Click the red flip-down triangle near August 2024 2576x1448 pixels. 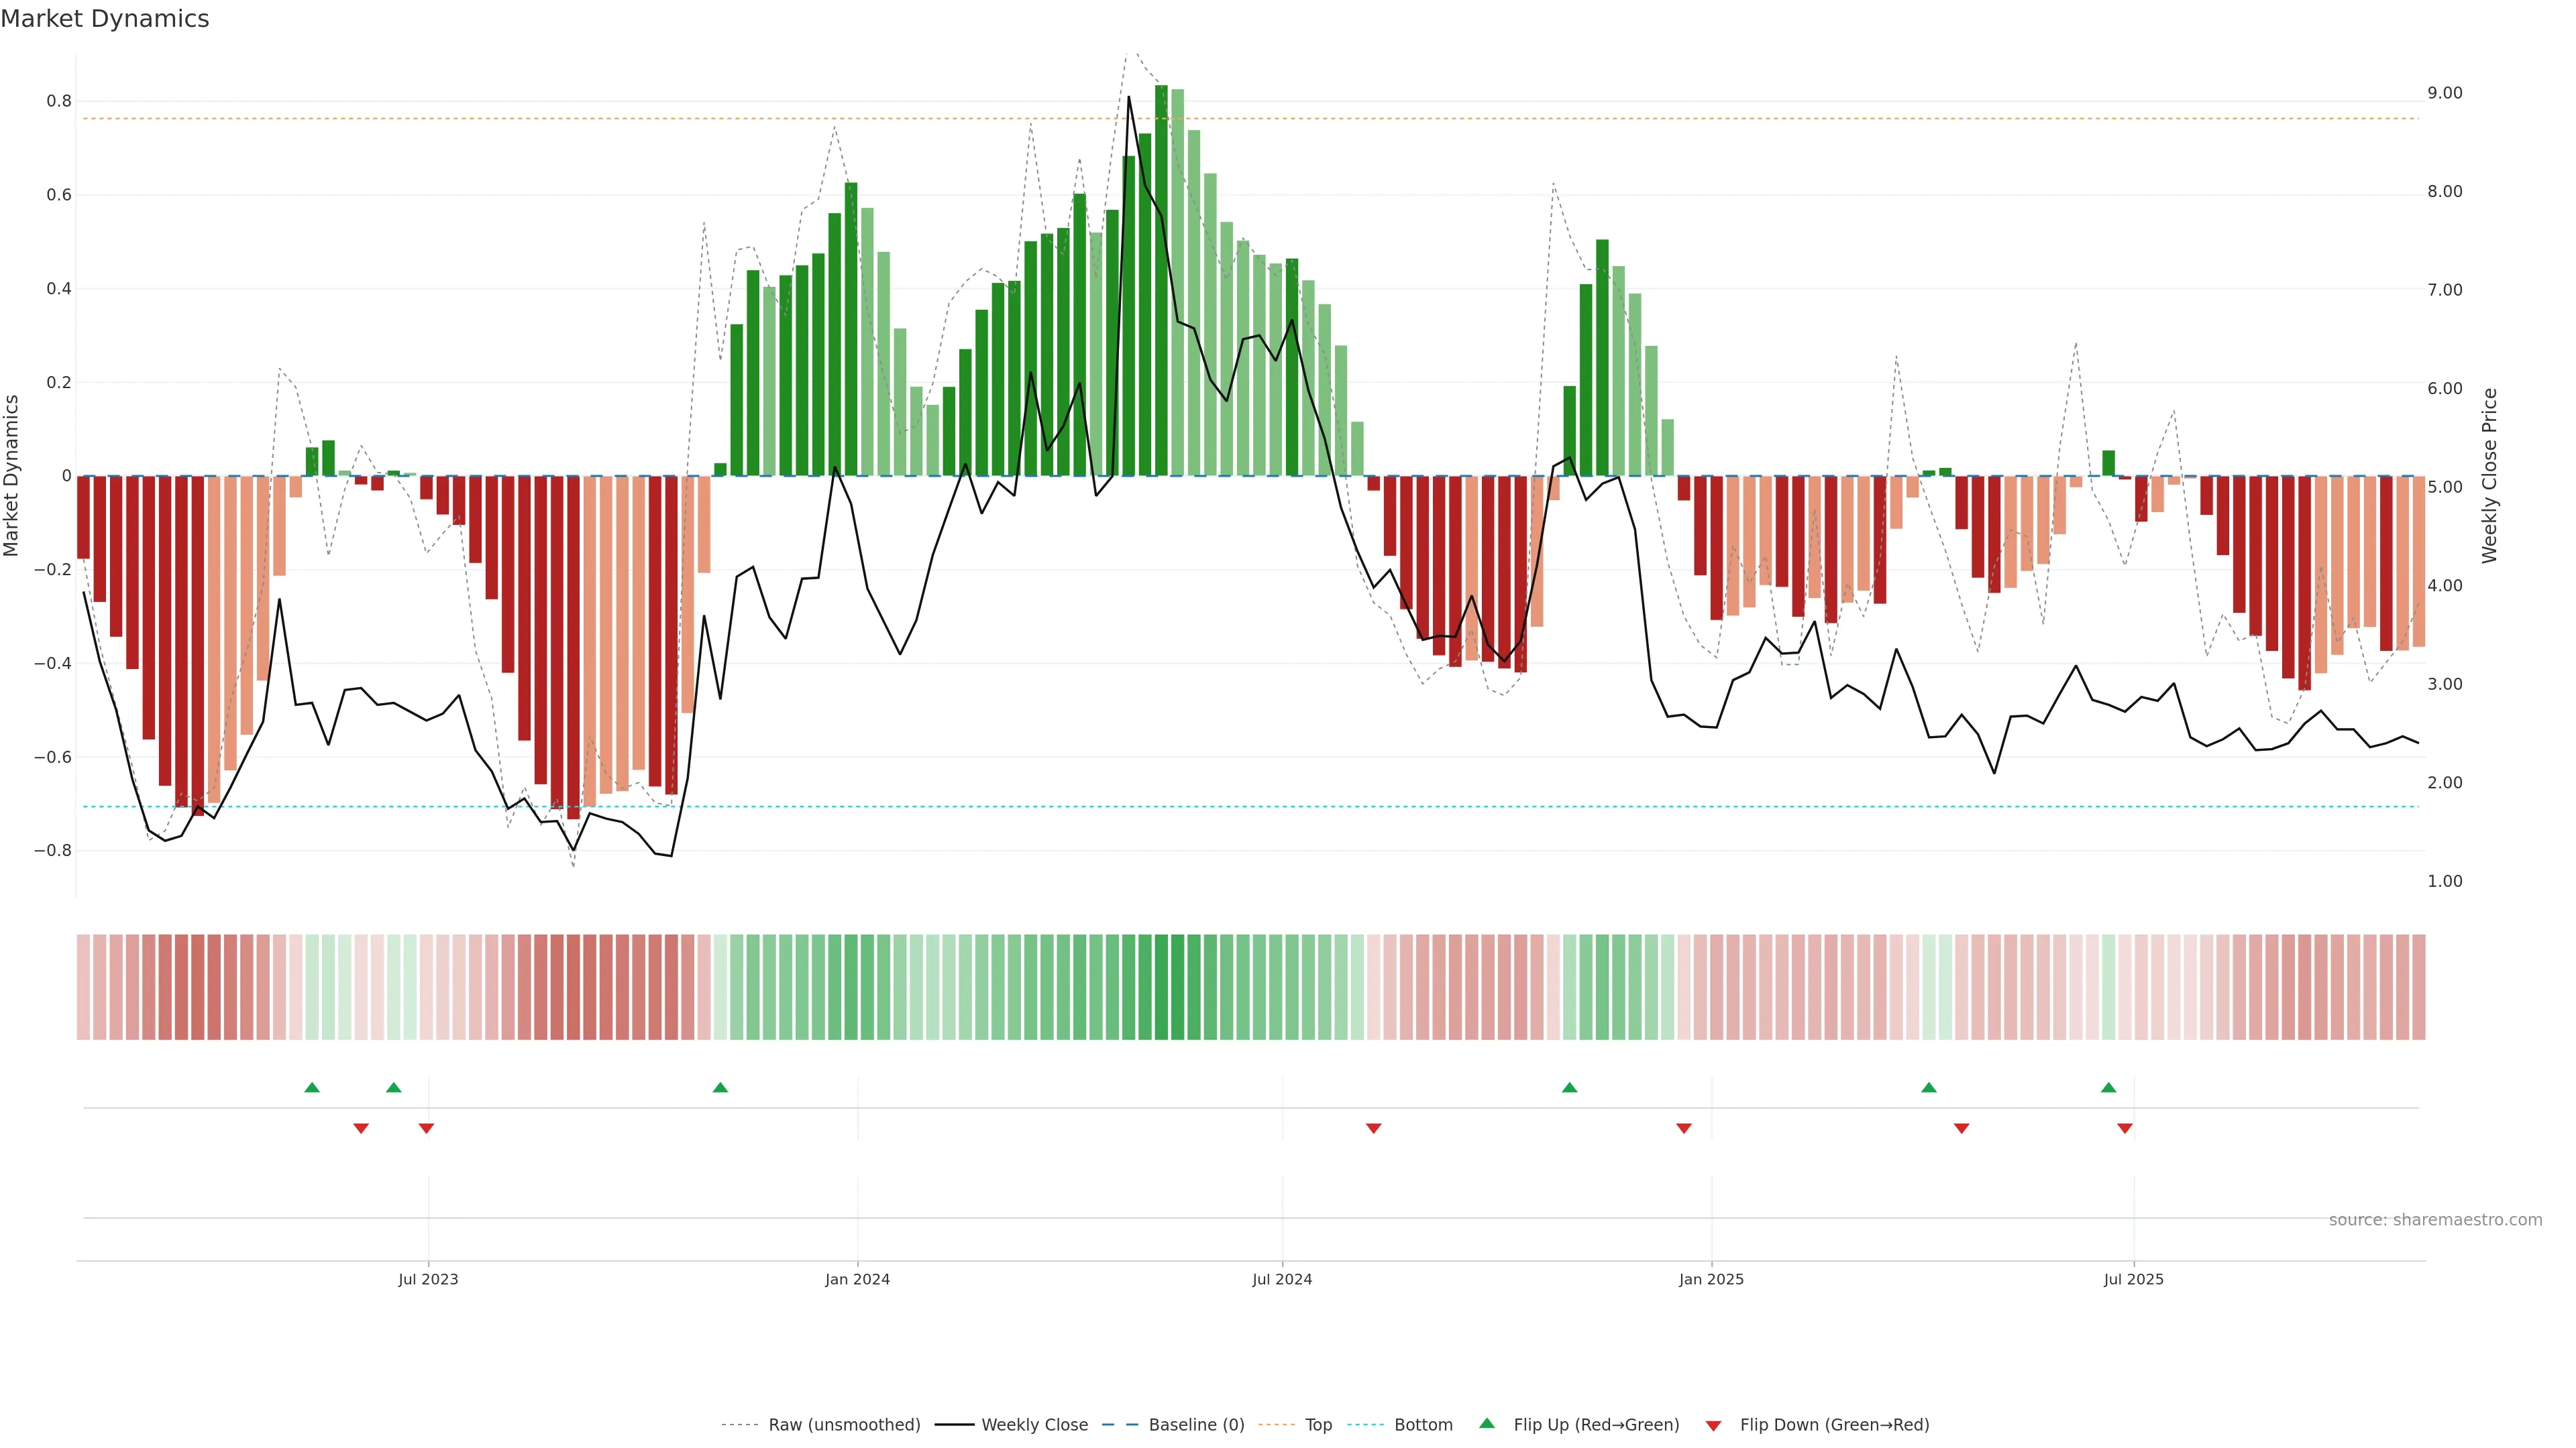tap(1373, 1128)
